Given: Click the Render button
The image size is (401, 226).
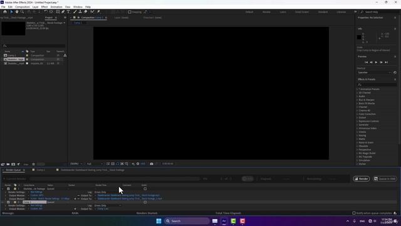Looking at the screenshot, I should (x=362, y=179).
